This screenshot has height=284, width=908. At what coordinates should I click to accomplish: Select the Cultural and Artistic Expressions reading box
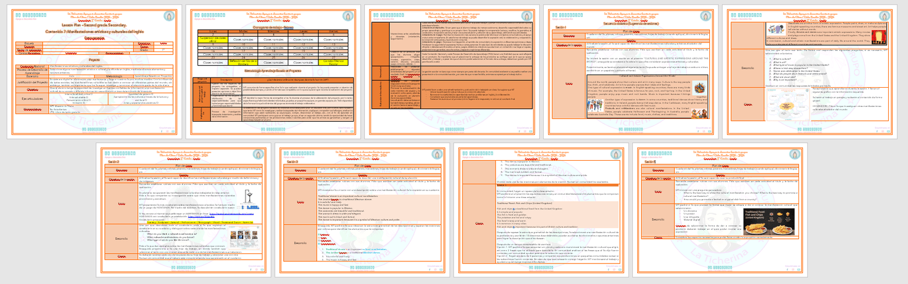pos(647,95)
